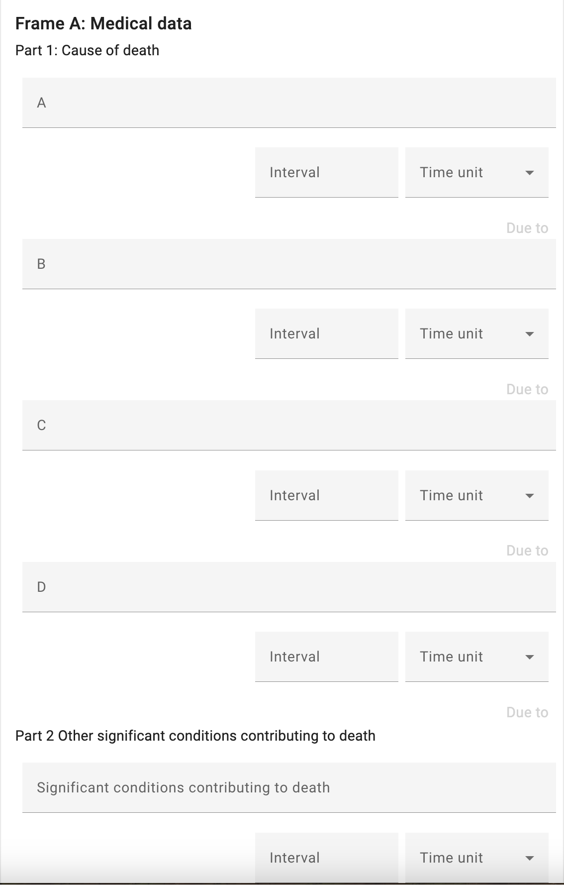Click the dropdown arrow beside cause D Time unit
The width and height of the screenshot is (564, 885).
530,657
